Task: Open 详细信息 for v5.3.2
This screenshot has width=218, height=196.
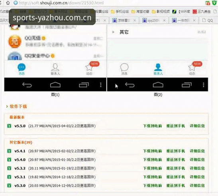Action: 197,169
